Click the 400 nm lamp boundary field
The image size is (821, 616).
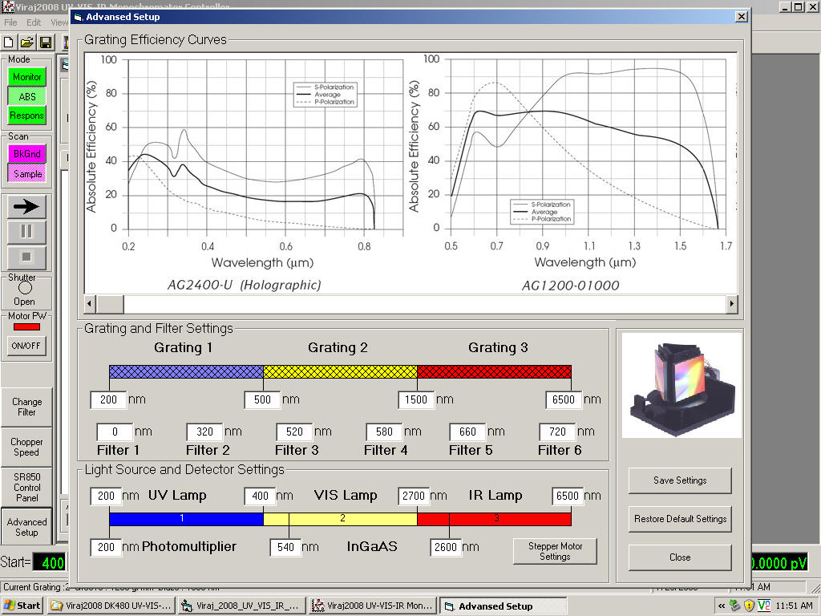coord(261,496)
